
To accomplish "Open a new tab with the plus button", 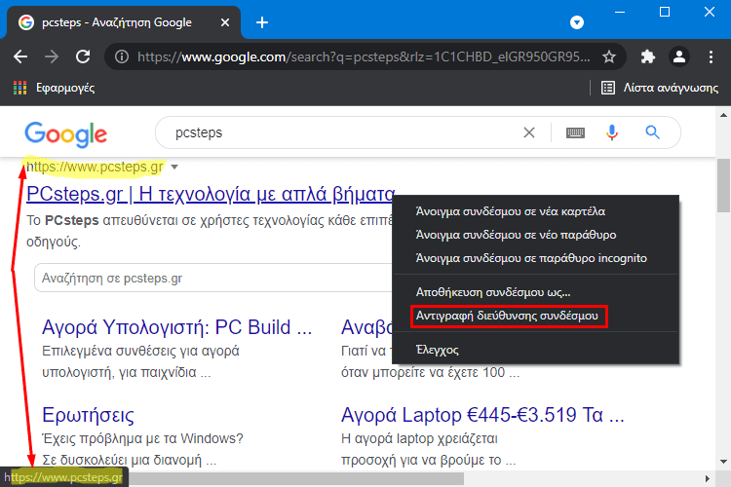I will 262,22.
